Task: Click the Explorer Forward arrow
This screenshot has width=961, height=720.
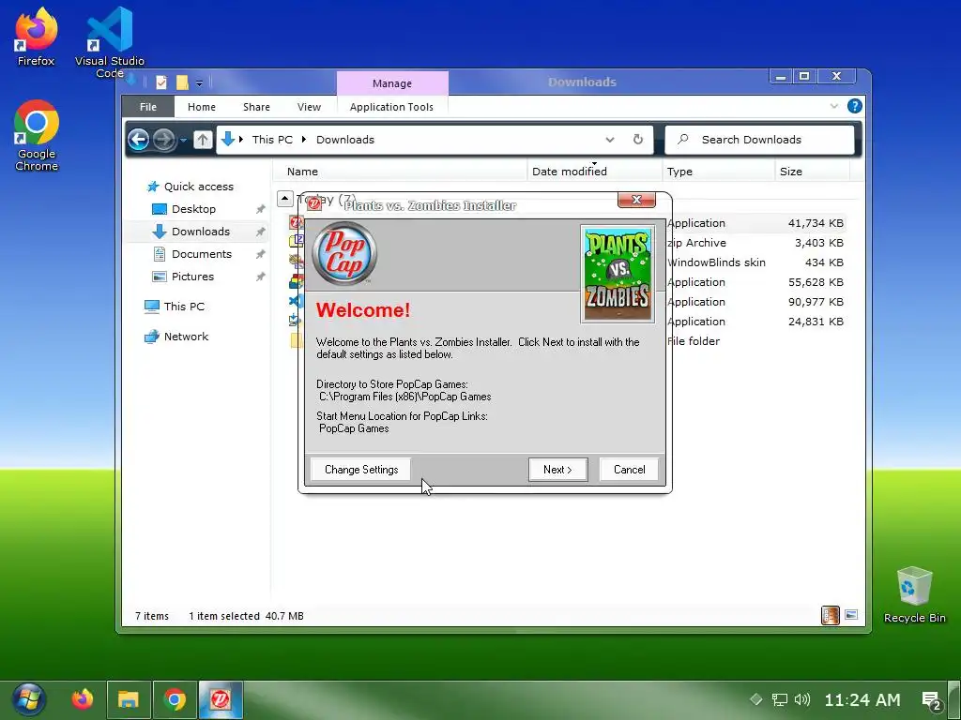Action: (x=163, y=140)
